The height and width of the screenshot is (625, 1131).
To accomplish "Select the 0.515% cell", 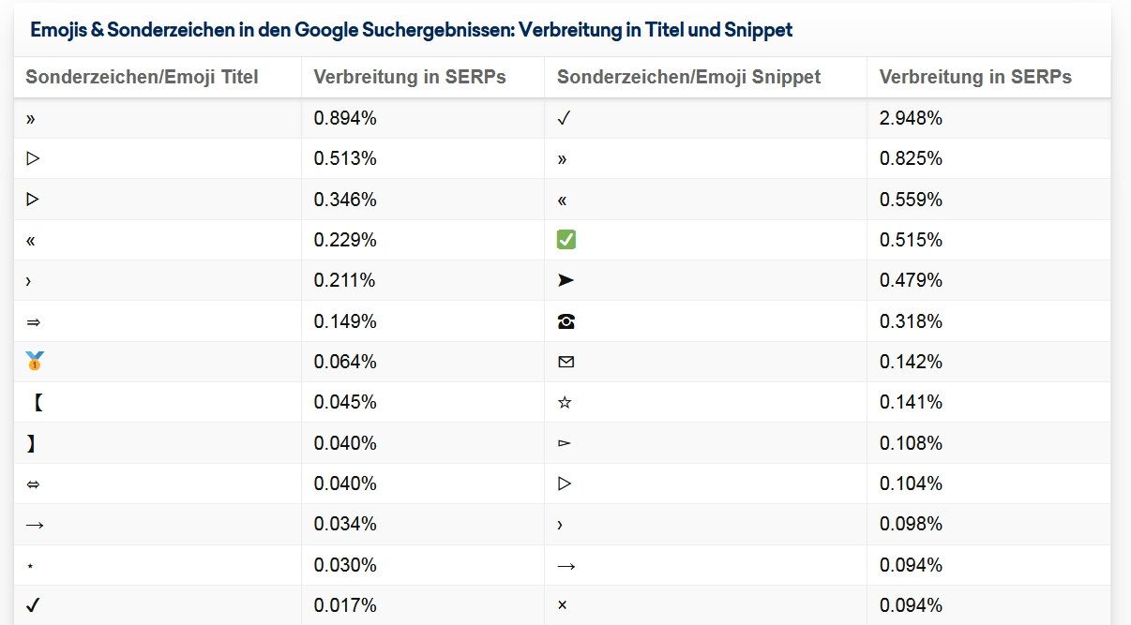I will click(911, 240).
